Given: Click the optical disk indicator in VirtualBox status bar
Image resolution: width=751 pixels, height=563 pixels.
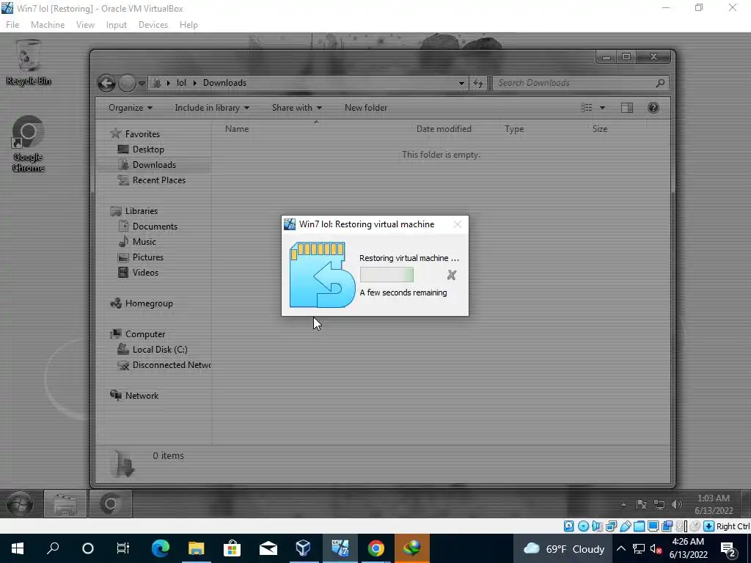Looking at the screenshot, I should click(583, 526).
